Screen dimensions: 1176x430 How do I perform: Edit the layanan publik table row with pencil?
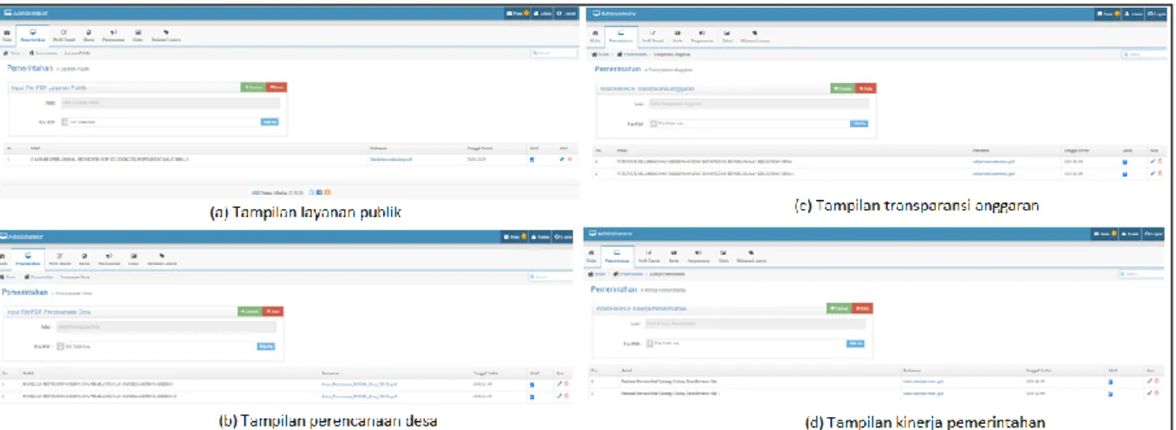pos(562,160)
